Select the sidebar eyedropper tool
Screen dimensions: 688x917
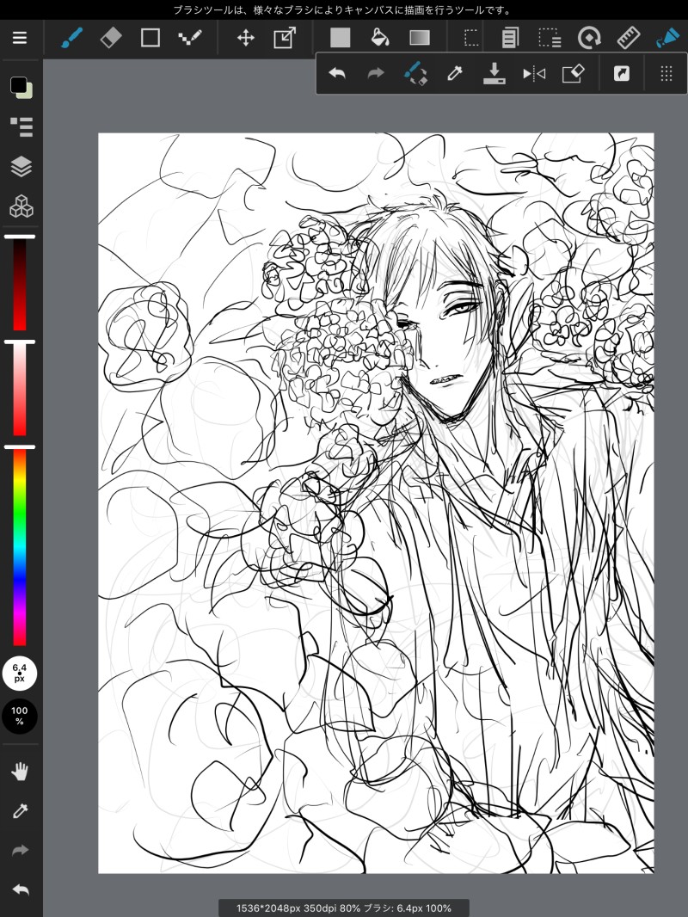(x=20, y=811)
